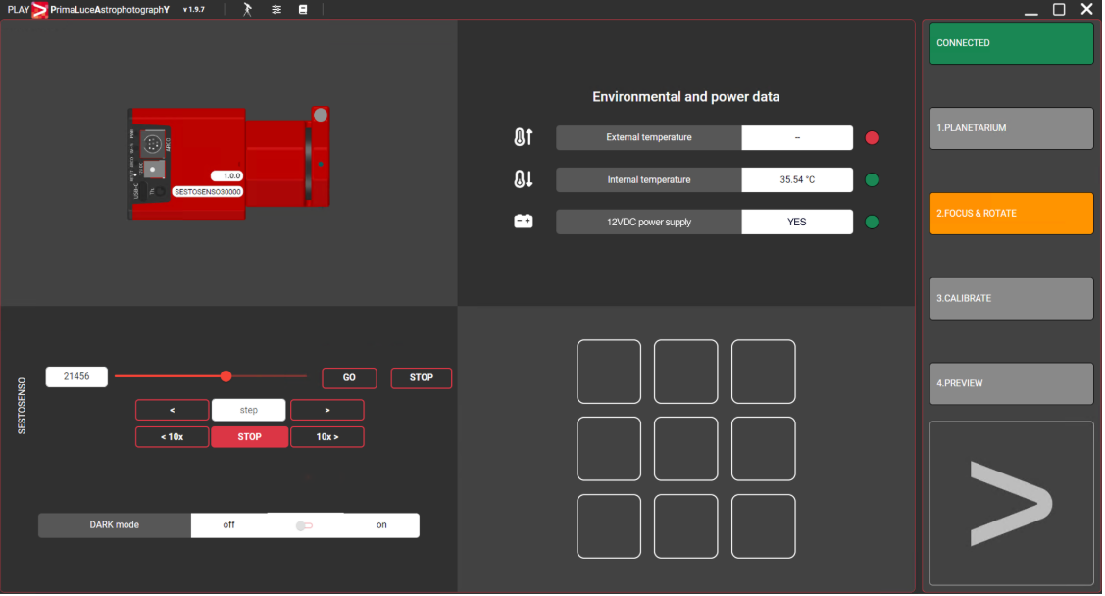Click the '< 10x' button
The height and width of the screenshot is (596, 1105).
pyautogui.click(x=172, y=437)
